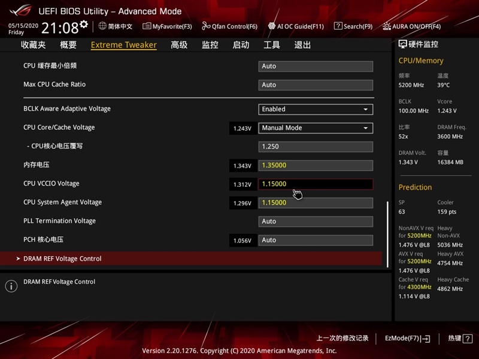View 上一次的修改记录 change log
This screenshot has height=359, width=479.
click(343, 338)
